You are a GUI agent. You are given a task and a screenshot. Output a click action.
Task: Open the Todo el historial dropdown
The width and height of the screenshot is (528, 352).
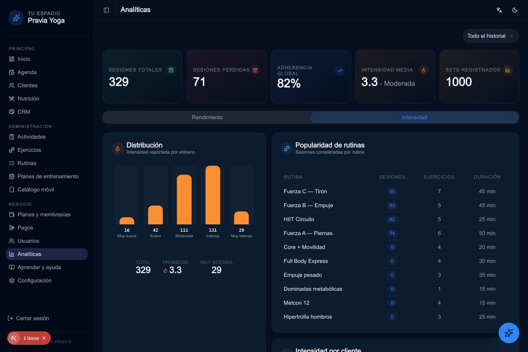(491, 36)
